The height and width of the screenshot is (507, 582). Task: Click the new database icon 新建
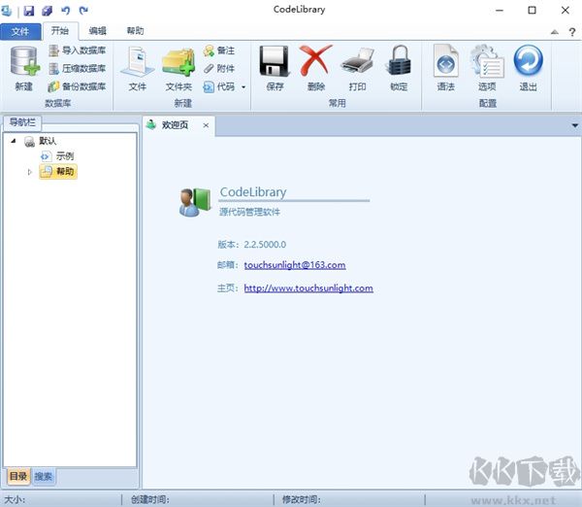(x=24, y=68)
